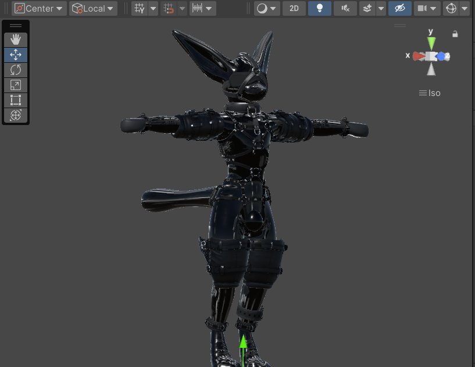Toggle hidden objects visibility eye
Image resolution: width=475 pixels, height=367 pixels.
(400, 9)
